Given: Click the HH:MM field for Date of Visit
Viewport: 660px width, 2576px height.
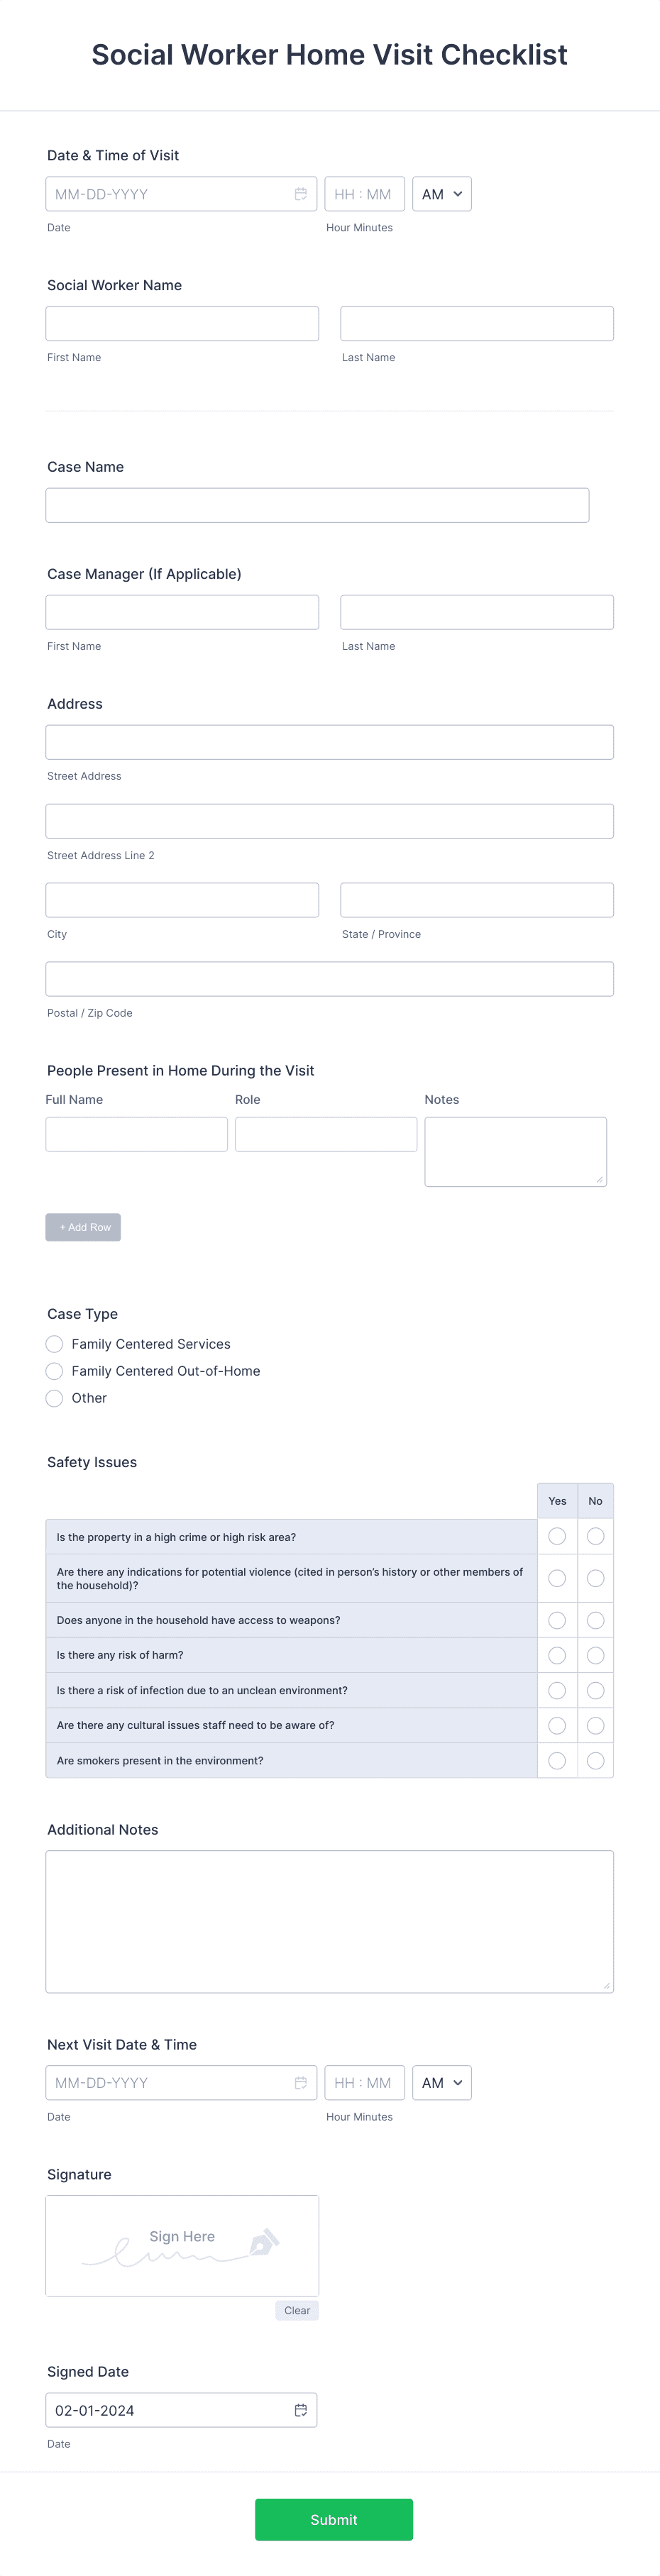Looking at the screenshot, I should [x=364, y=194].
